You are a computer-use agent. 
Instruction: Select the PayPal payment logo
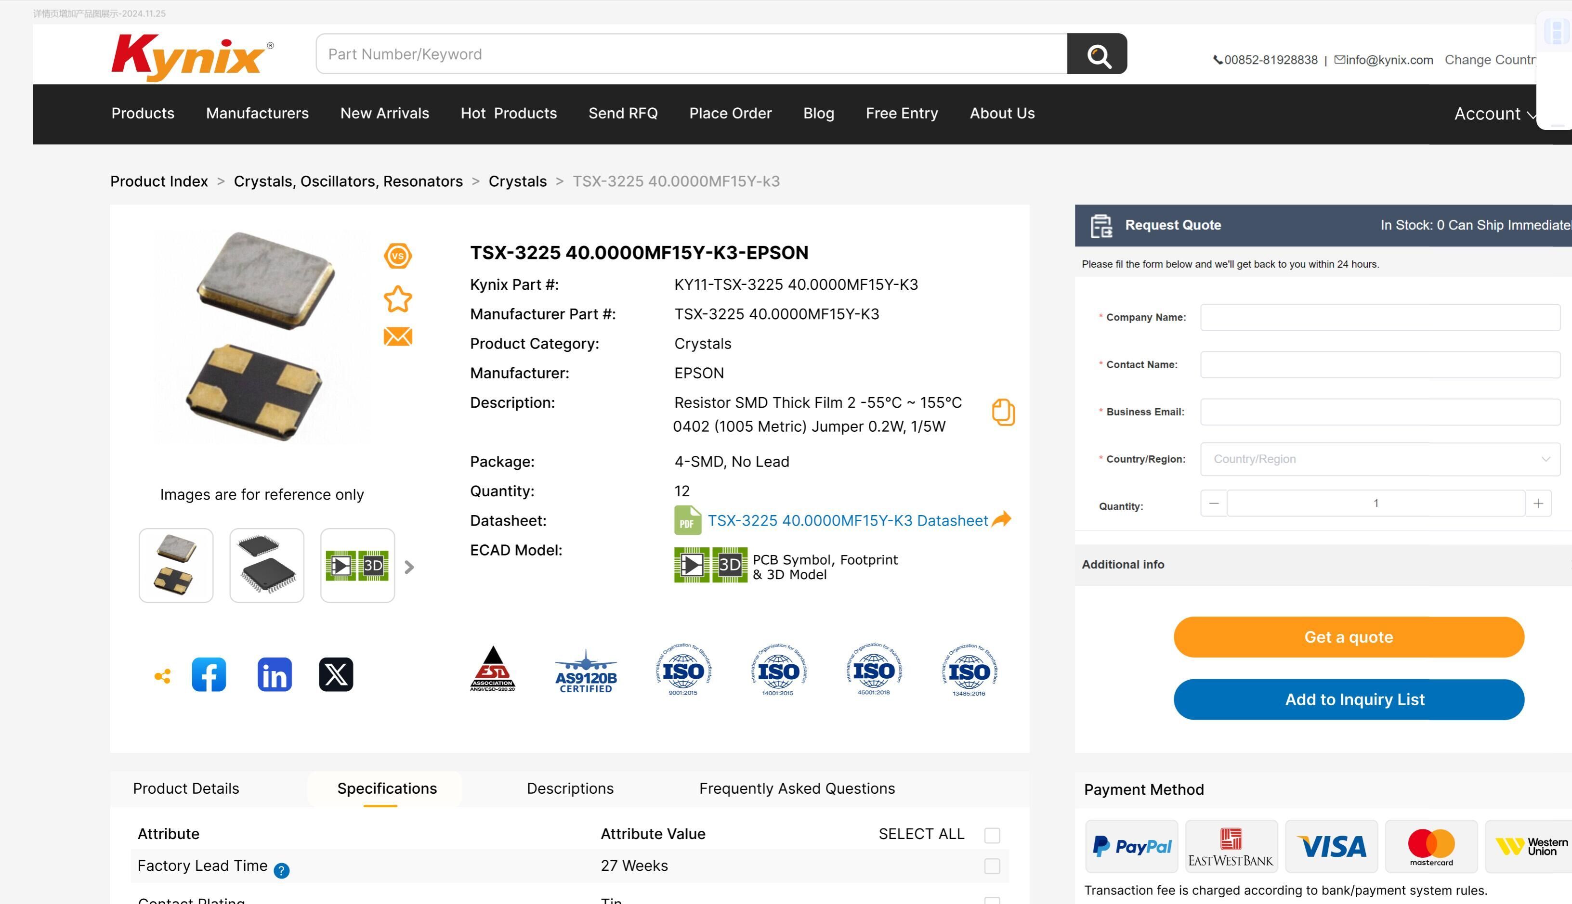[x=1132, y=846]
